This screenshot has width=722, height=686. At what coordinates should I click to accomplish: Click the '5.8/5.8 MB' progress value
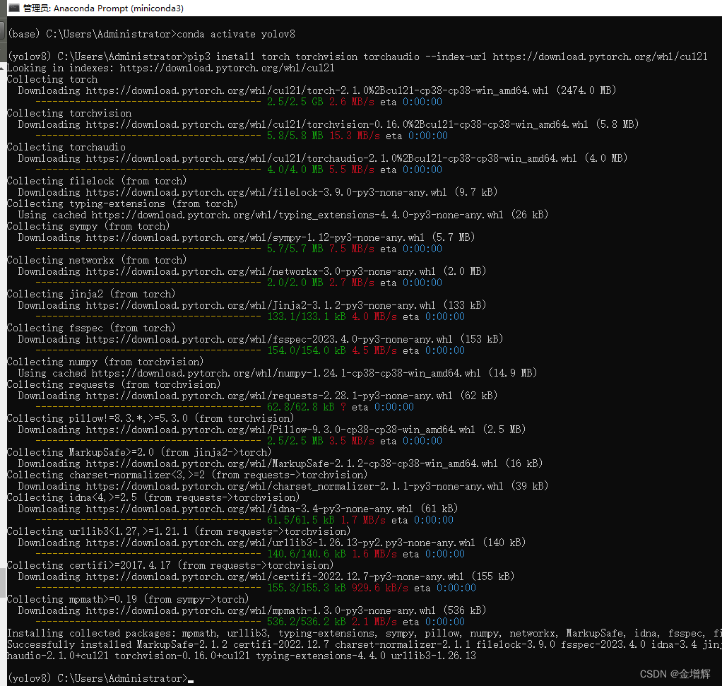click(x=295, y=136)
